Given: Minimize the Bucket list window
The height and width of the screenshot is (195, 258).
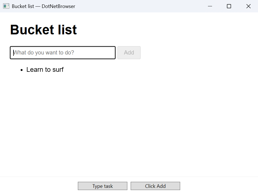Looking at the screenshot, I should 210,6.
